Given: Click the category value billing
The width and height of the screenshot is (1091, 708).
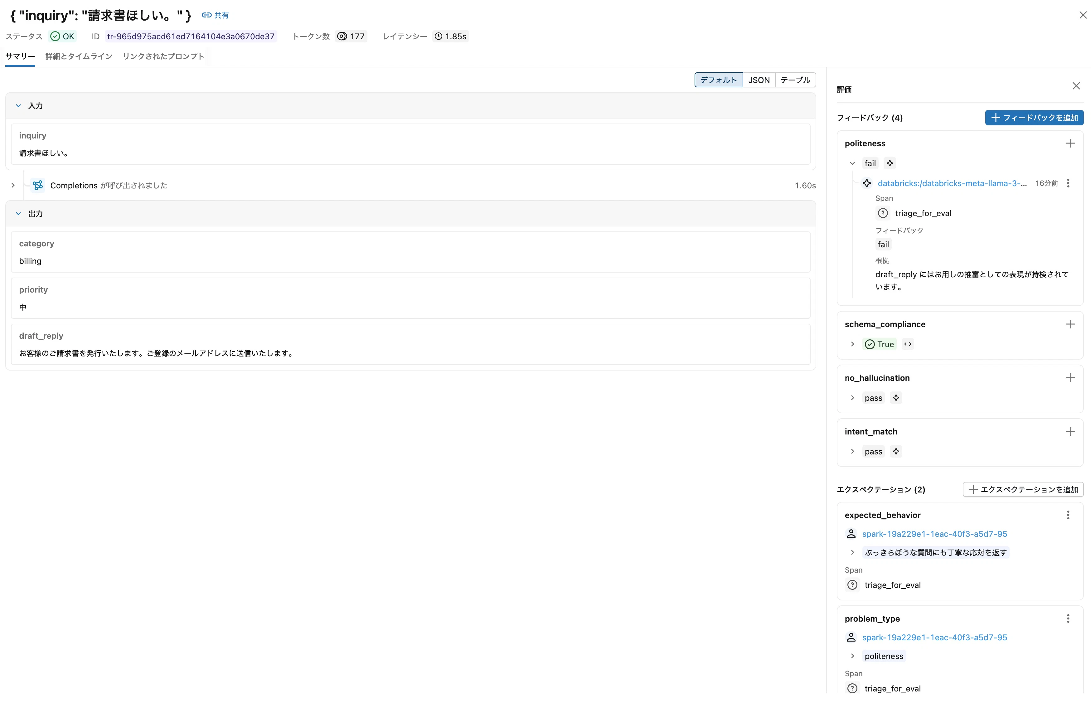Looking at the screenshot, I should point(30,261).
